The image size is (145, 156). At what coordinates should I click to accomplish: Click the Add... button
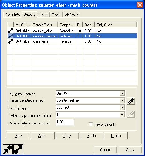[x=43, y=136]
